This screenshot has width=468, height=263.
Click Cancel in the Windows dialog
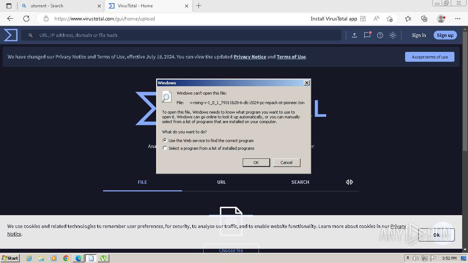[287, 163]
